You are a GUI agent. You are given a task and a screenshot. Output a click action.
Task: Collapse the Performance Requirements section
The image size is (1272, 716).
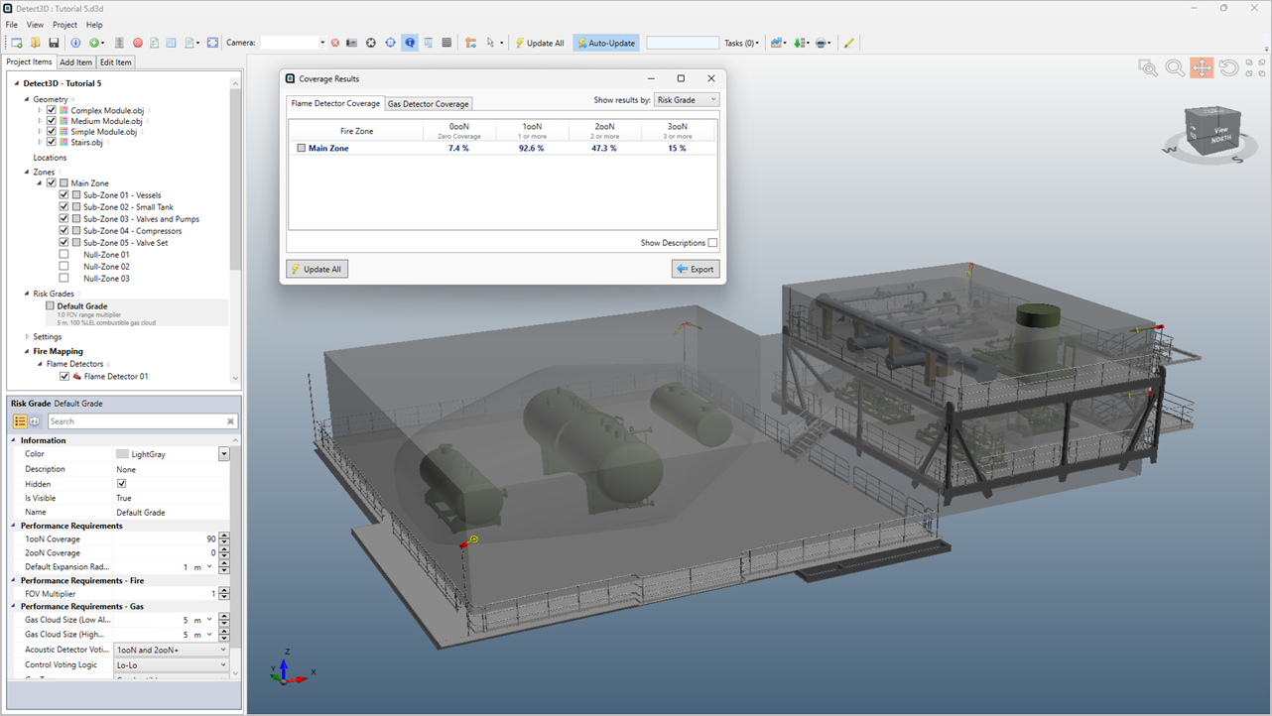pos(14,526)
